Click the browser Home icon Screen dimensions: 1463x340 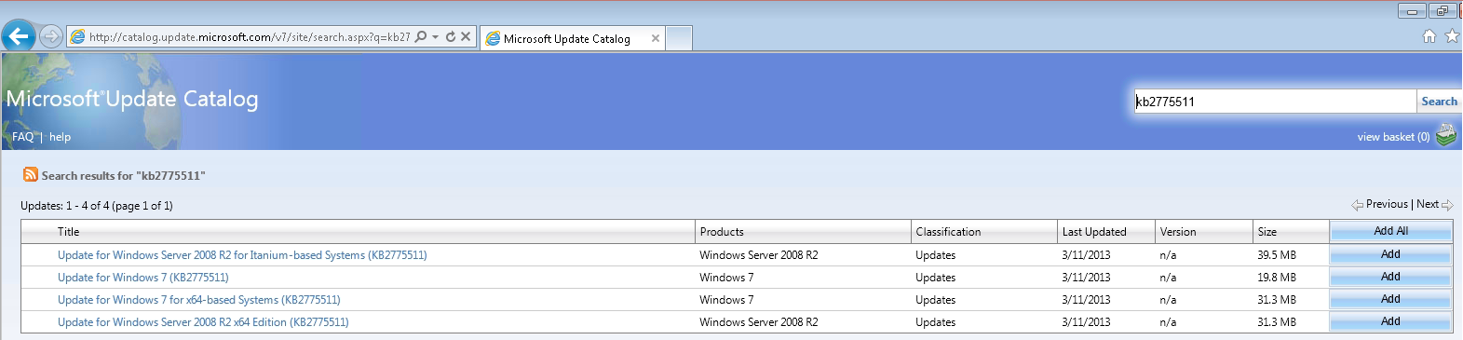(x=1429, y=36)
